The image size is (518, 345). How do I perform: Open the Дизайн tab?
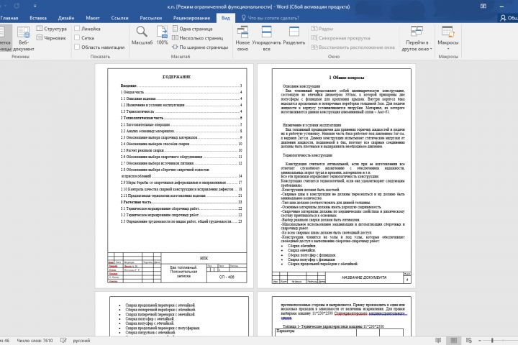click(x=66, y=18)
